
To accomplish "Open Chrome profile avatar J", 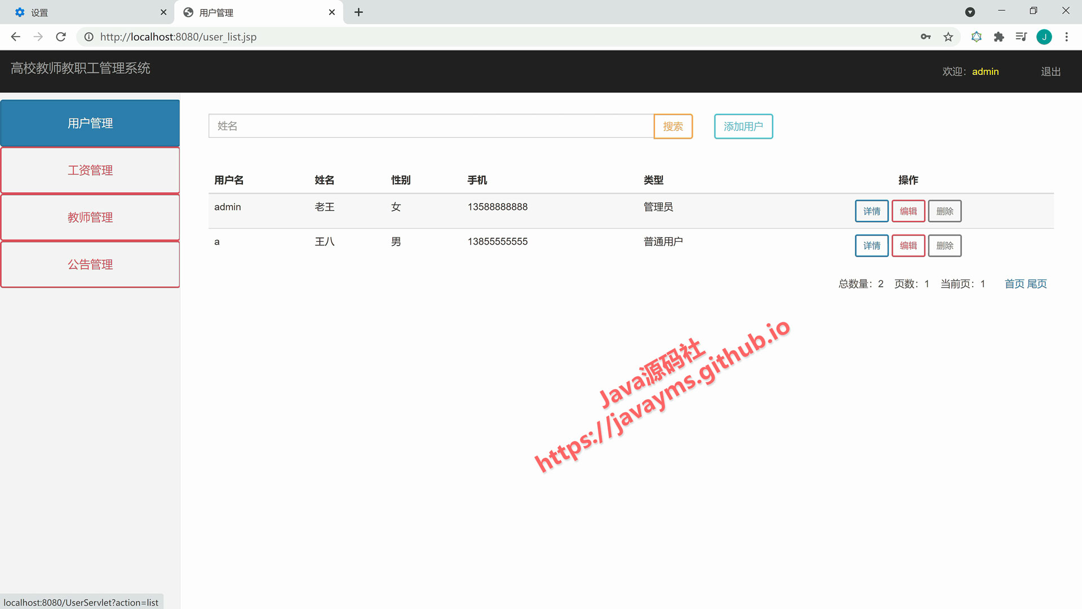I will pyautogui.click(x=1044, y=37).
